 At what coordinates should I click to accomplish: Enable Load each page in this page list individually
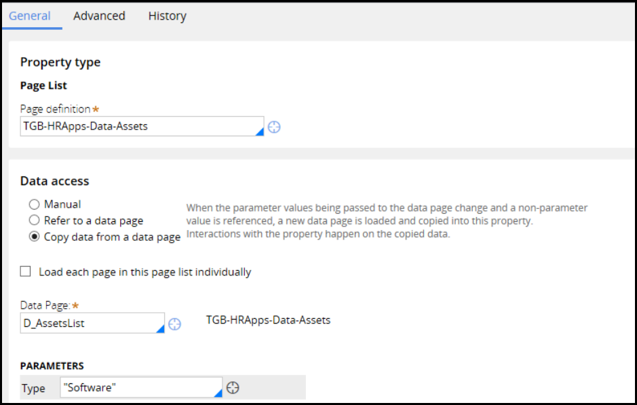click(x=26, y=272)
